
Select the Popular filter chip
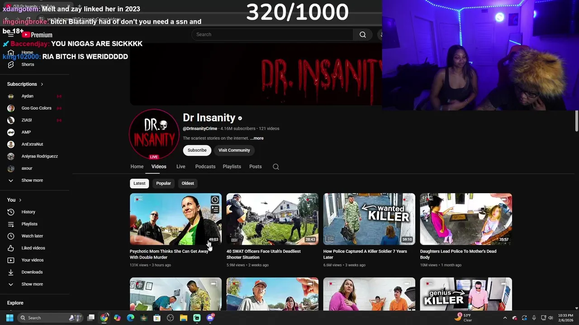[163, 183]
